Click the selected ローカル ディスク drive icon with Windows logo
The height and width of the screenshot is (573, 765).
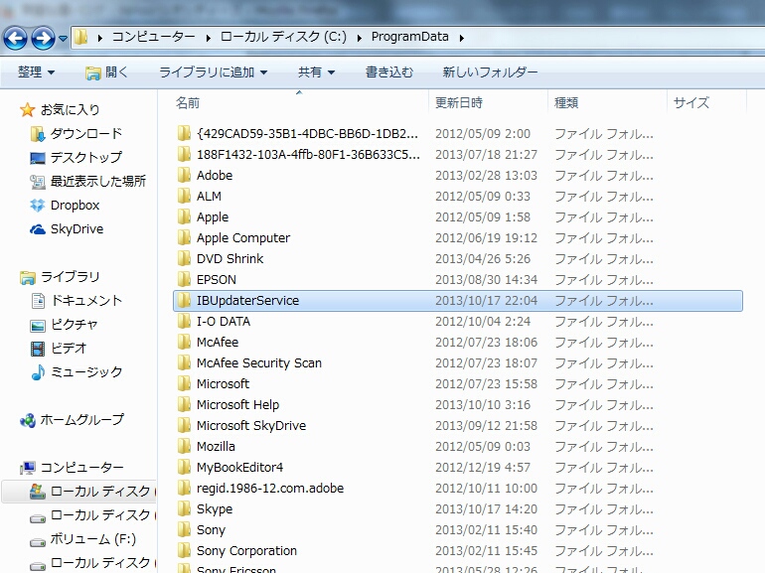click(38, 492)
